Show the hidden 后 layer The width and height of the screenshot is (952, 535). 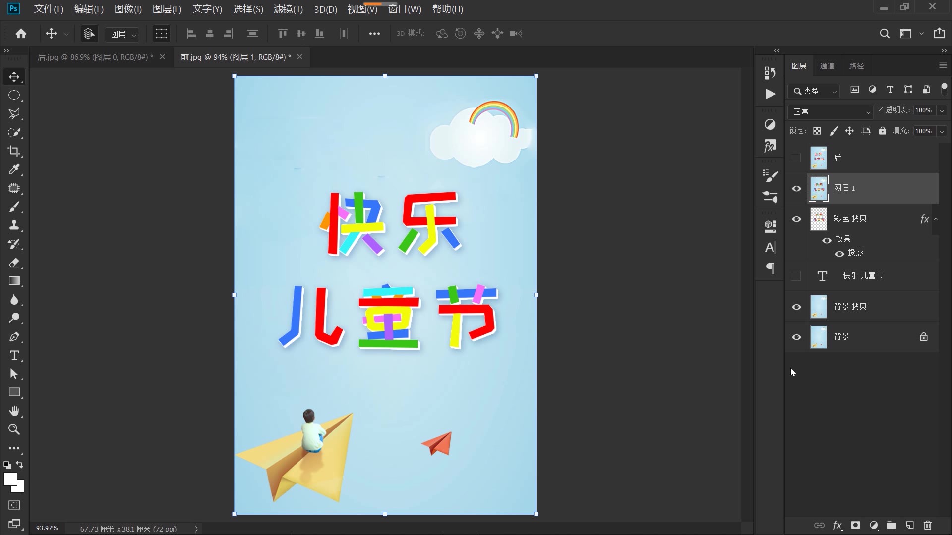point(796,158)
